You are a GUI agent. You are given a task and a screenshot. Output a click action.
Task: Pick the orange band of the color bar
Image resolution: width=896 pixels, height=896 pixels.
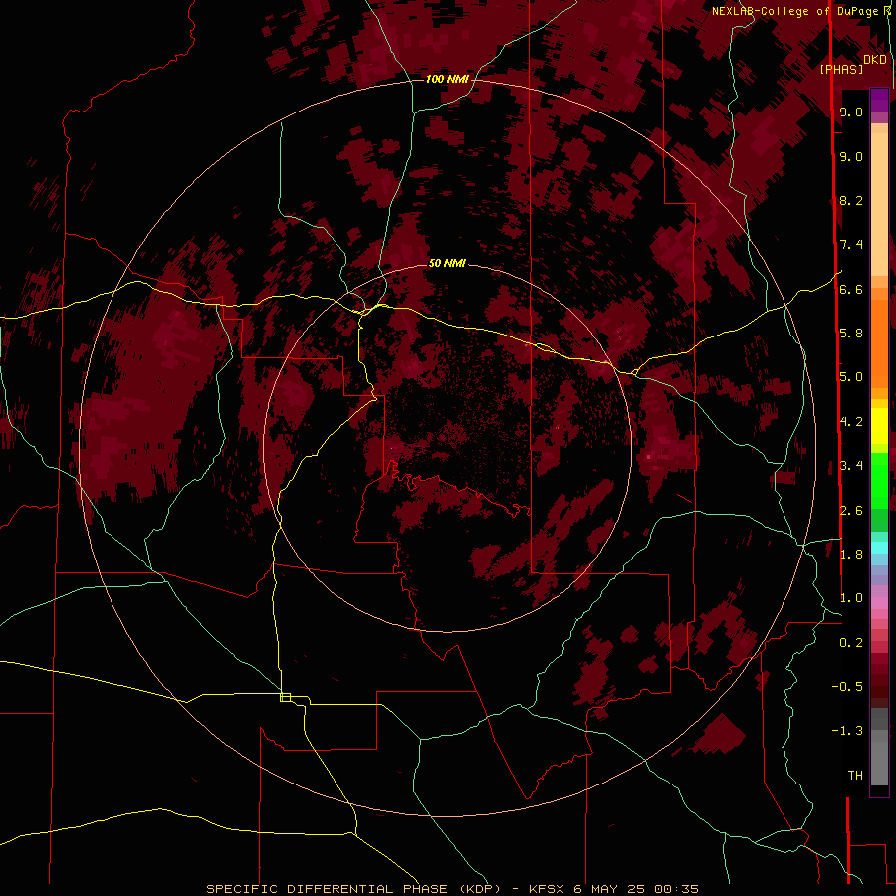coord(879,342)
